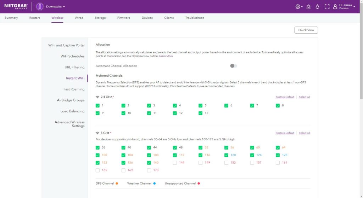Click the NETGEAR Insight logo
The width and height of the screenshot is (363, 198).
pyautogui.click(x=16, y=6)
